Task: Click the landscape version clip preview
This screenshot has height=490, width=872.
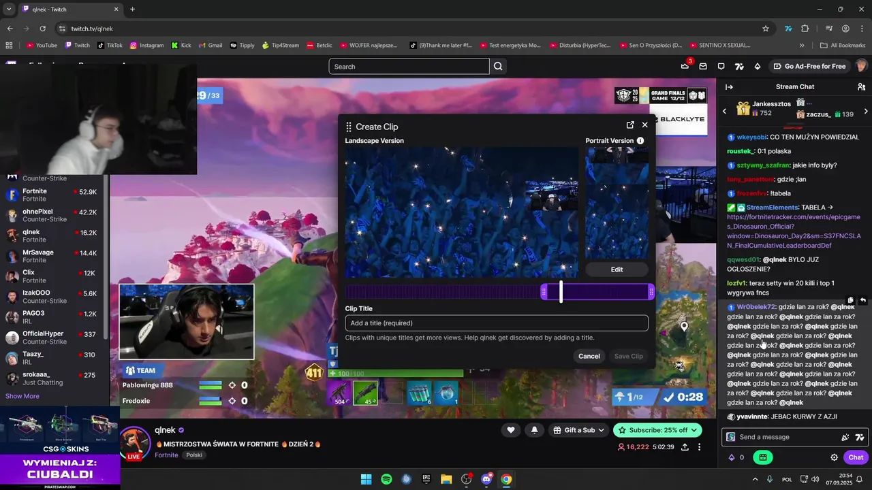Action: coord(461,212)
